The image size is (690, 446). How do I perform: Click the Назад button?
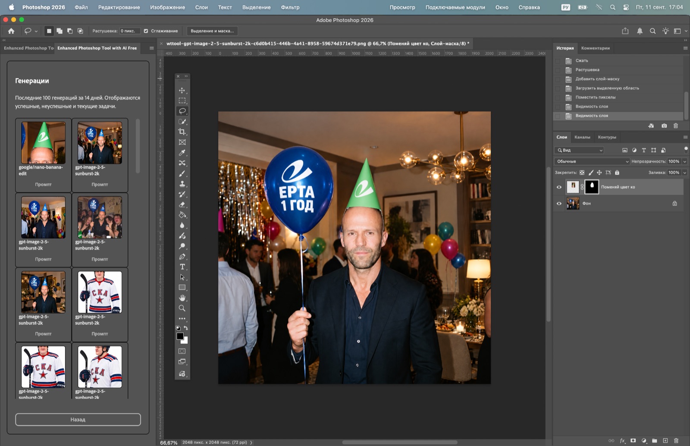click(78, 420)
